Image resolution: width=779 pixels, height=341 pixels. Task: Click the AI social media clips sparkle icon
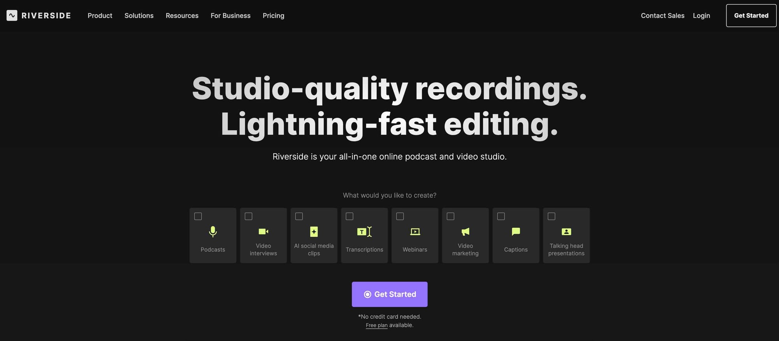[314, 232]
